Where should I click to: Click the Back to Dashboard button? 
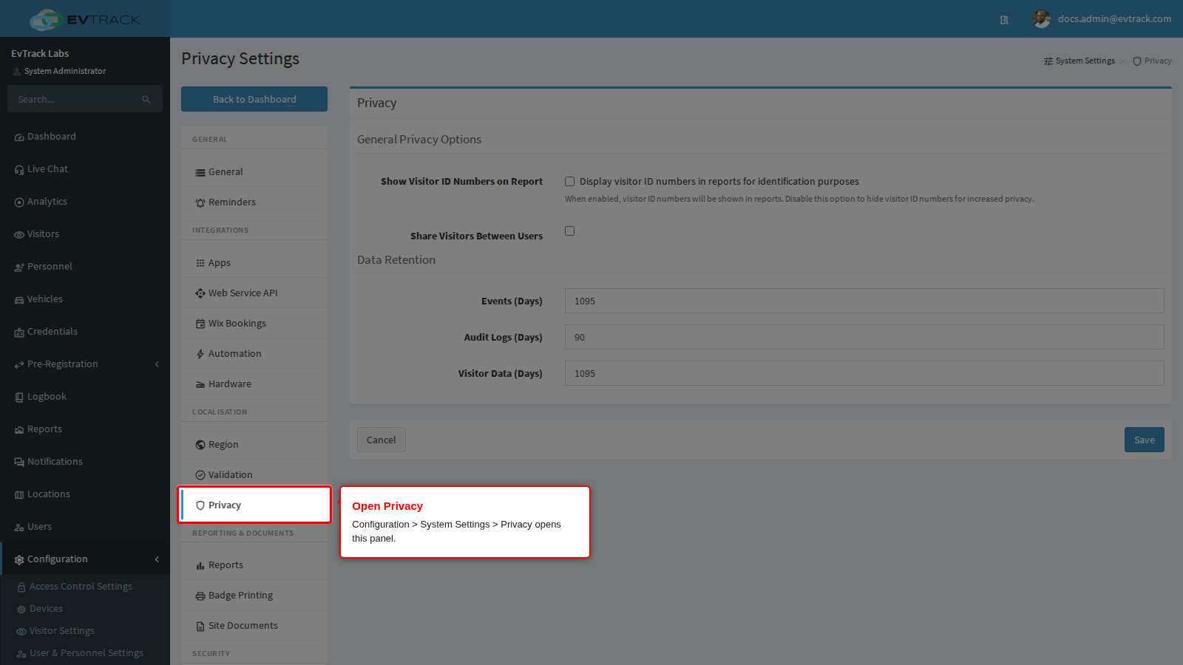click(254, 99)
